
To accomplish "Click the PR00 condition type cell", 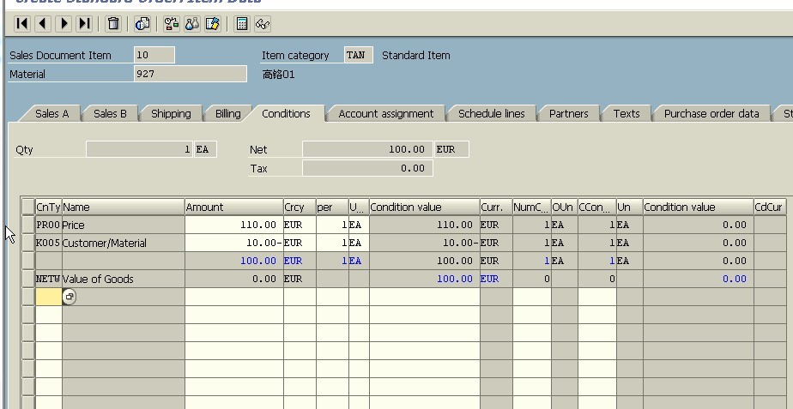I will [x=49, y=225].
